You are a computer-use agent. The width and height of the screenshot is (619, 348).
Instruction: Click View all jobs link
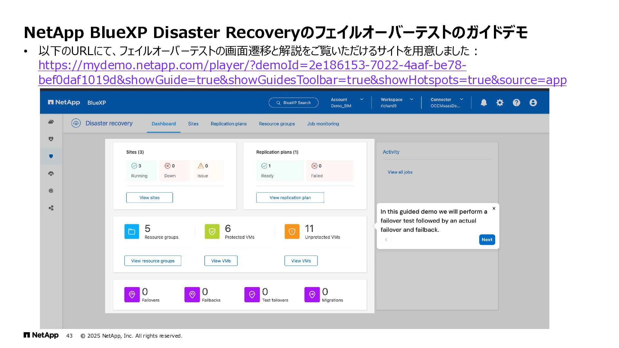(x=400, y=172)
